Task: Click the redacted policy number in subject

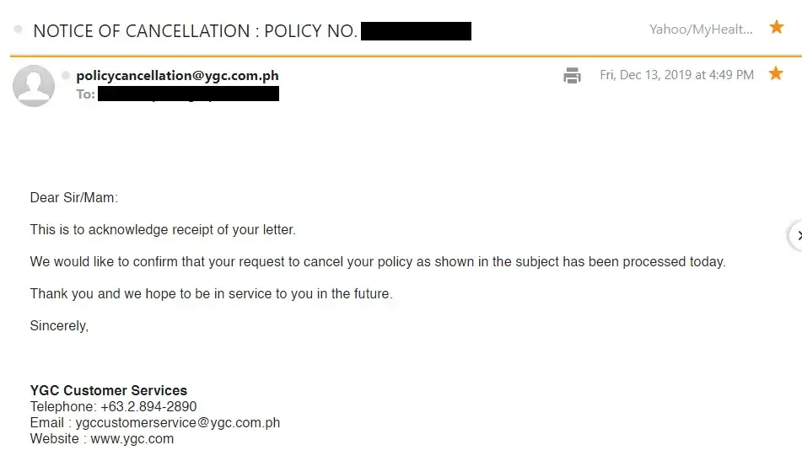Action: [415, 32]
